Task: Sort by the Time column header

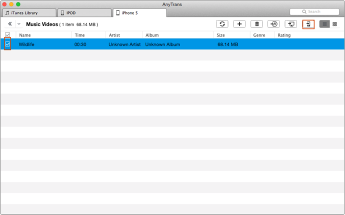Action: (79, 35)
